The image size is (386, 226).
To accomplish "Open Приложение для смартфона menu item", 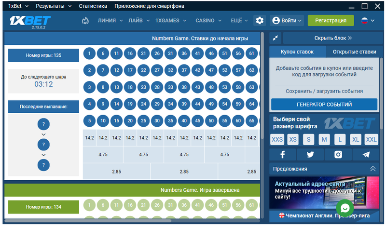I will click(149, 6).
